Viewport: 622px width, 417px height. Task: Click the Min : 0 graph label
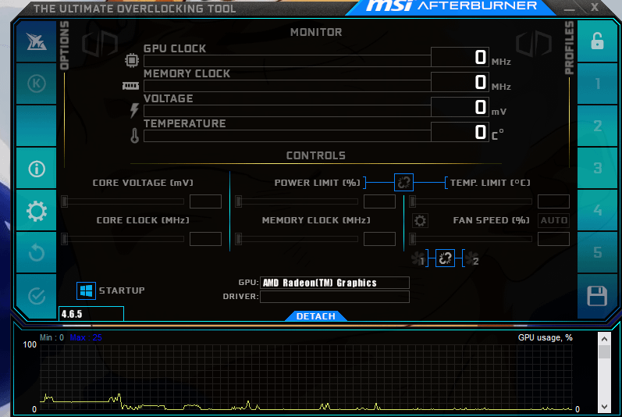52,337
